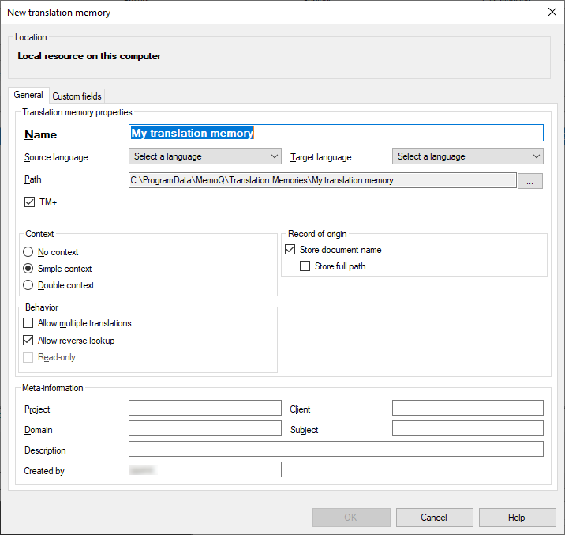Open Help for this dialog
Screen dimensions: 565x535
click(x=517, y=518)
